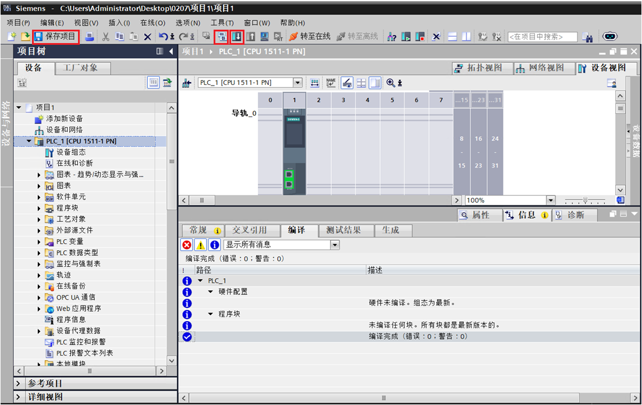Click the 转至在线 button
The height and width of the screenshot is (405, 642).
(x=310, y=37)
